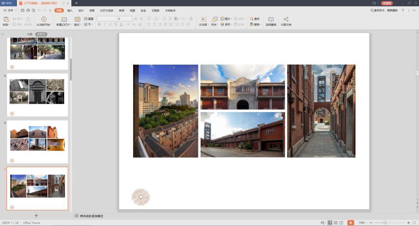This screenshot has width=419, height=226.
Task: Click the Replace icon in ribbon
Action: 251,24
